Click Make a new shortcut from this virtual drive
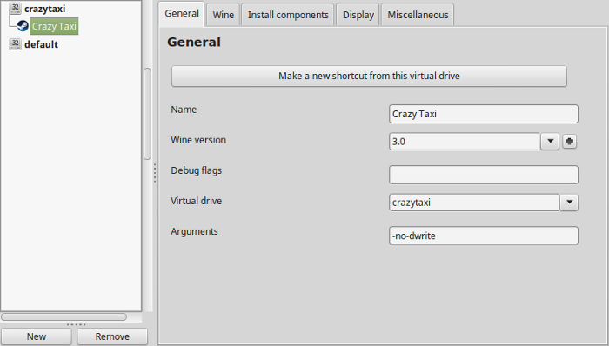 point(369,76)
